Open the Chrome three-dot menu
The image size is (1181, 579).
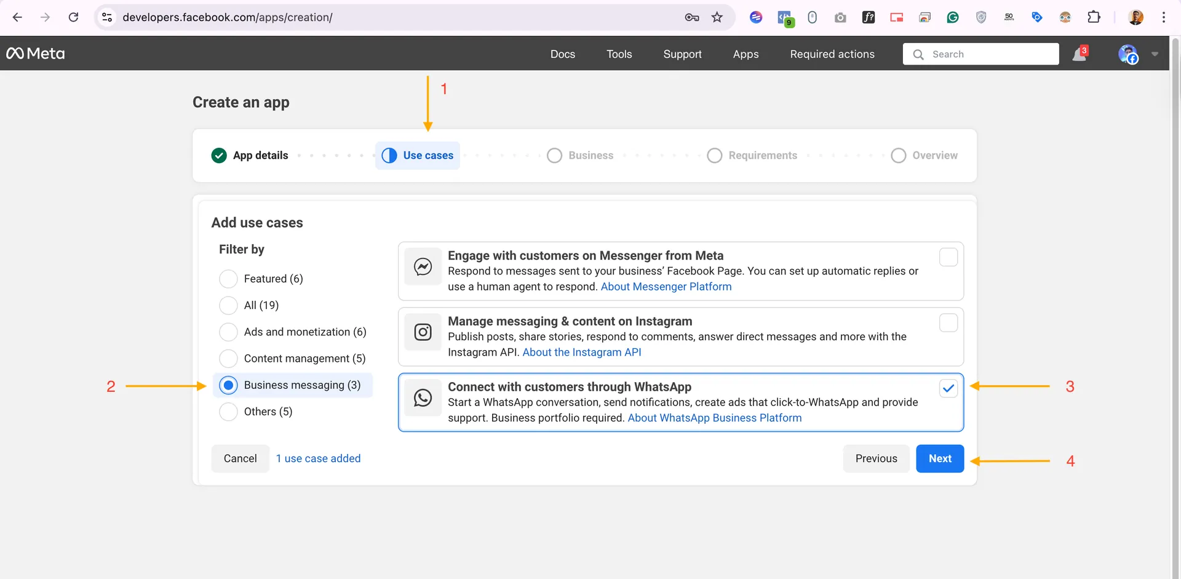coord(1164,17)
